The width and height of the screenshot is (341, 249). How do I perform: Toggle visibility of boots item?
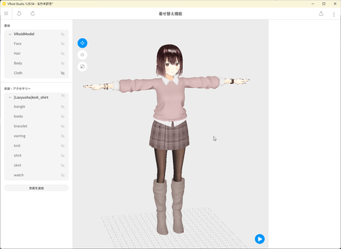pos(63,117)
